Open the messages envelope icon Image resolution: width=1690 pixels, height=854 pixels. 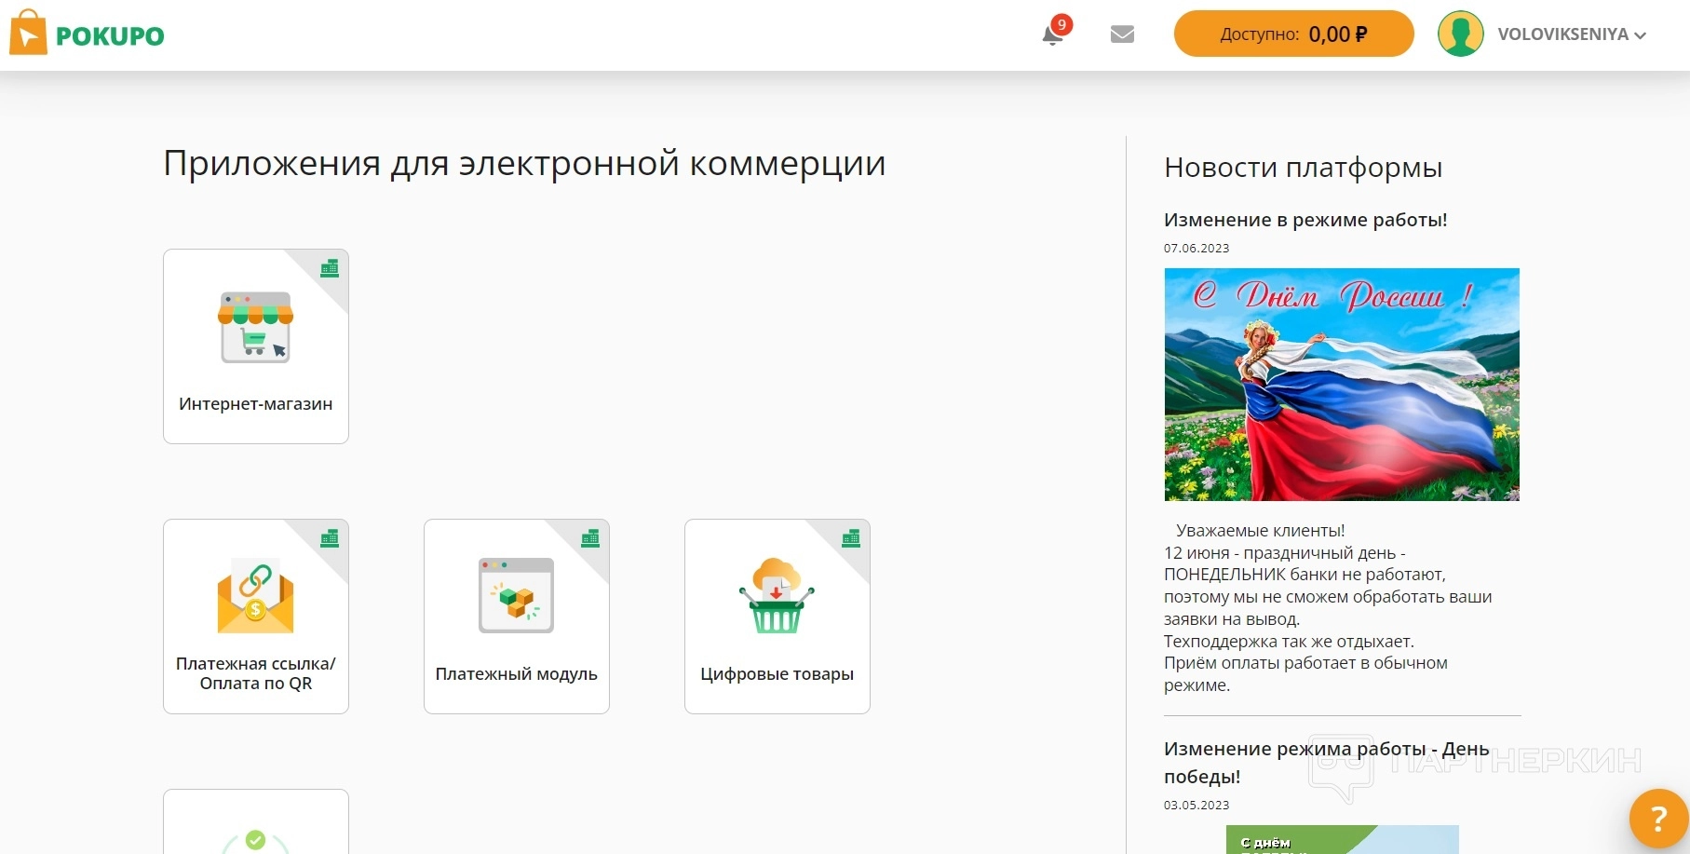point(1122,34)
